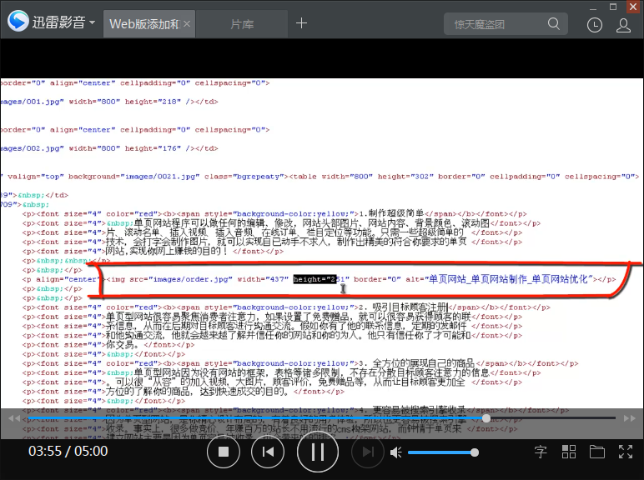Fast forward using the right seek arrows

point(630,418)
